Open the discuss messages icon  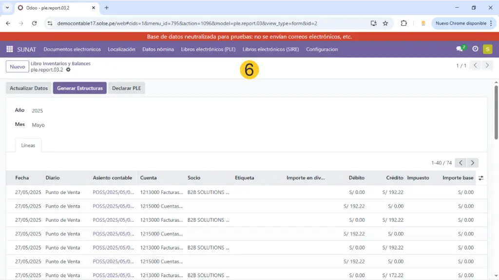coord(460,49)
